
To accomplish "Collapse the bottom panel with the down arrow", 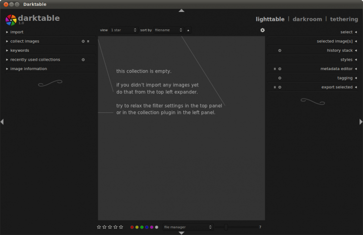I will pos(181,233).
